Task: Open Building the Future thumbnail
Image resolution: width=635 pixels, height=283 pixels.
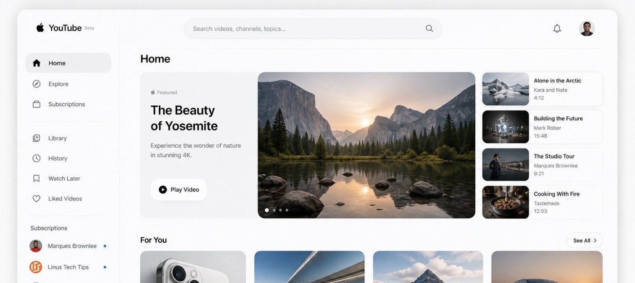Action: point(505,127)
